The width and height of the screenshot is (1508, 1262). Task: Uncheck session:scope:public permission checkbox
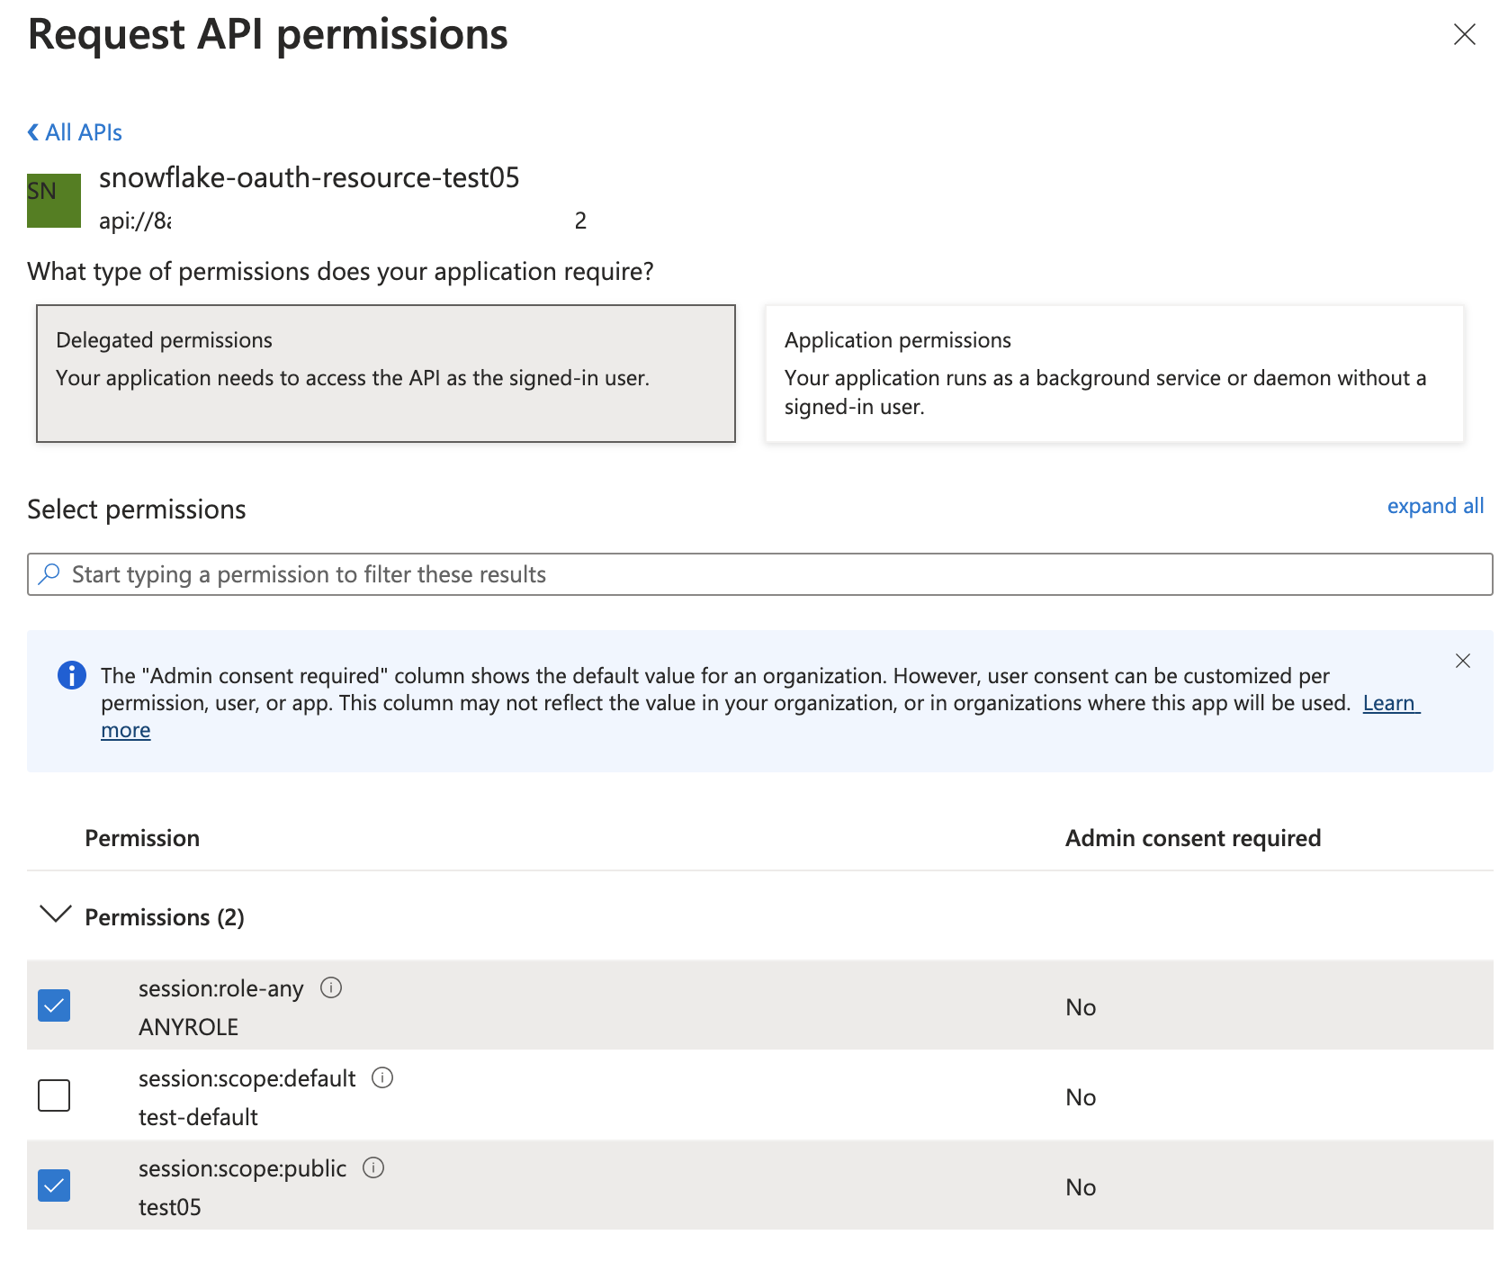tap(54, 1185)
